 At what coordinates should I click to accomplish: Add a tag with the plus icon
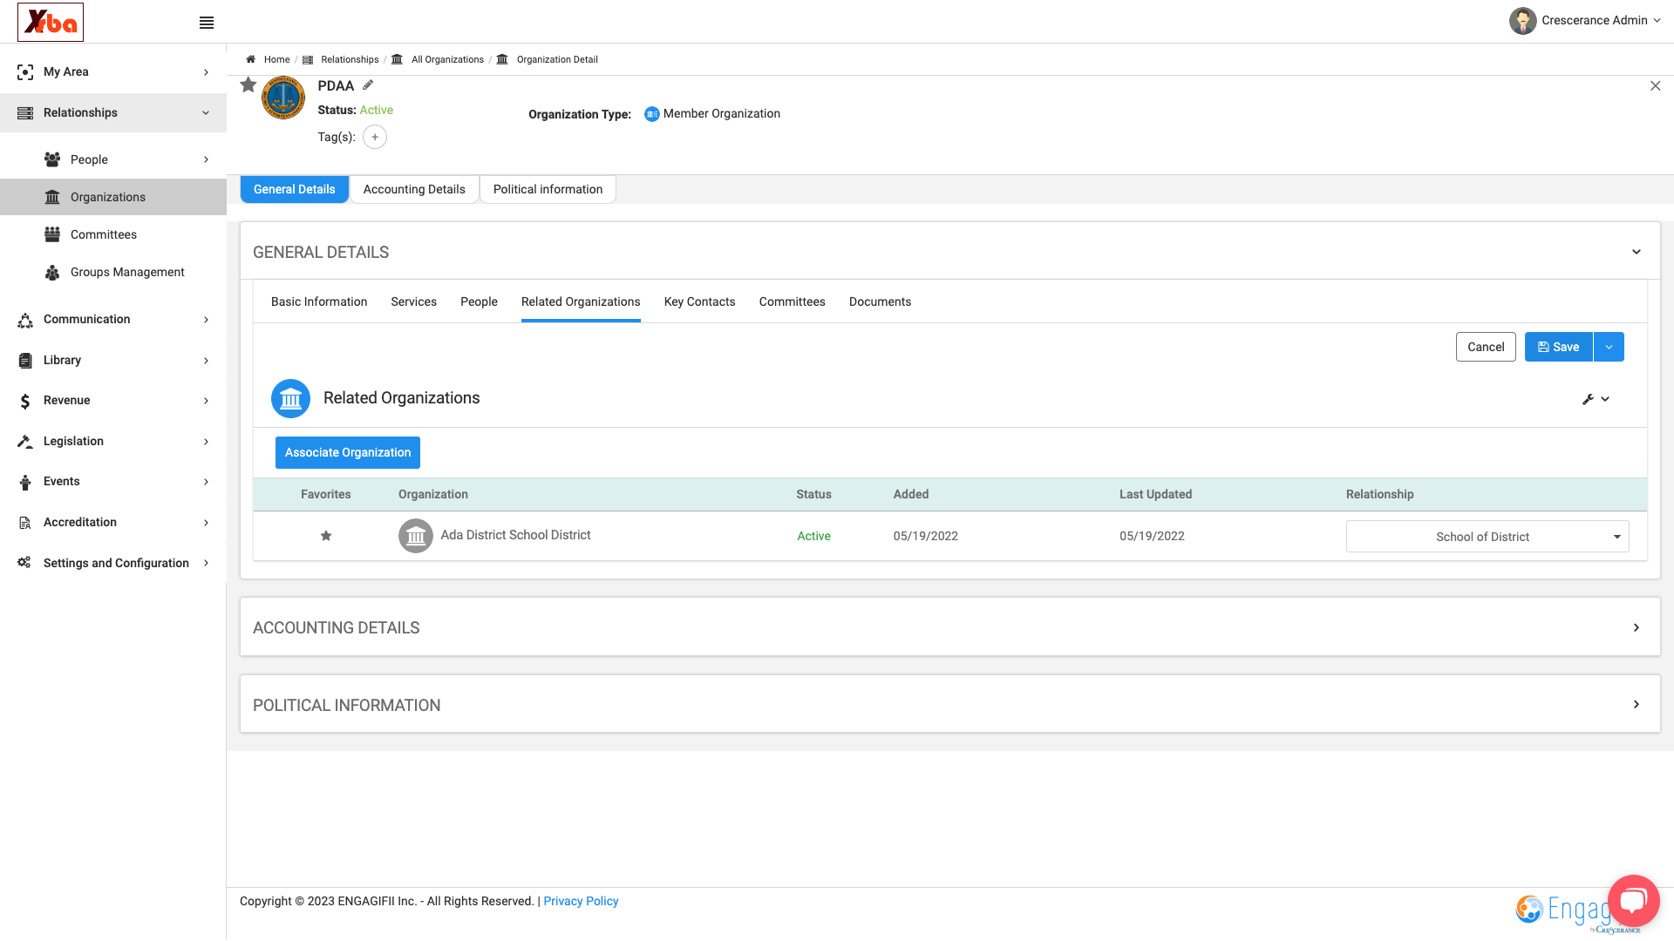[x=375, y=137]
